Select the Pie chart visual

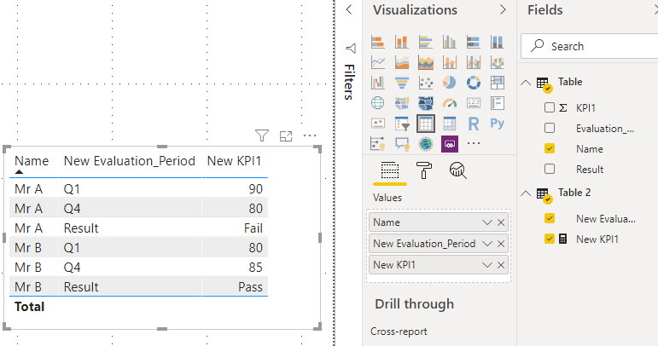point(450,83)
